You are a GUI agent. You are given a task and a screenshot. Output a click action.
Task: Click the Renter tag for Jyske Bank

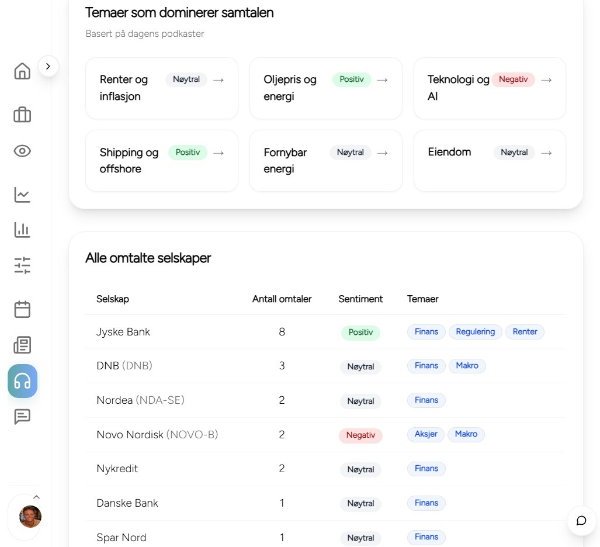coord(525,332)
